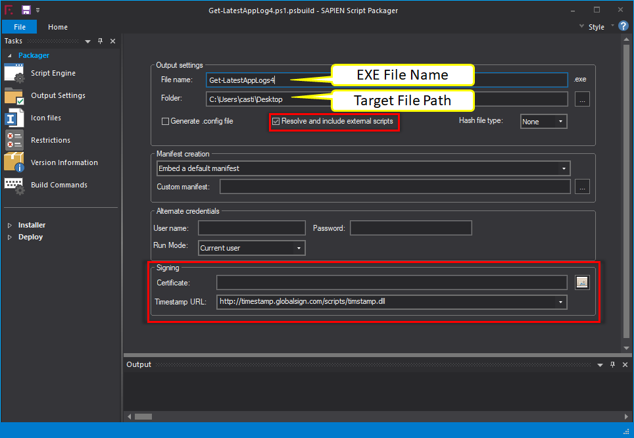Open the Manifest creation dropdown
This screenshot has width=634, height=438.
pyautogui.click(x=363, y=168)
